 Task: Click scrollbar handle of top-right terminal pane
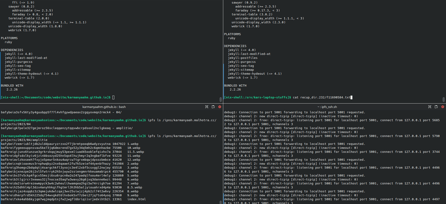[444, 99]
